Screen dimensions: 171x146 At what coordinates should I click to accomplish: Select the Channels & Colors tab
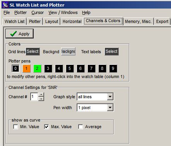click(x=103, y=21)
